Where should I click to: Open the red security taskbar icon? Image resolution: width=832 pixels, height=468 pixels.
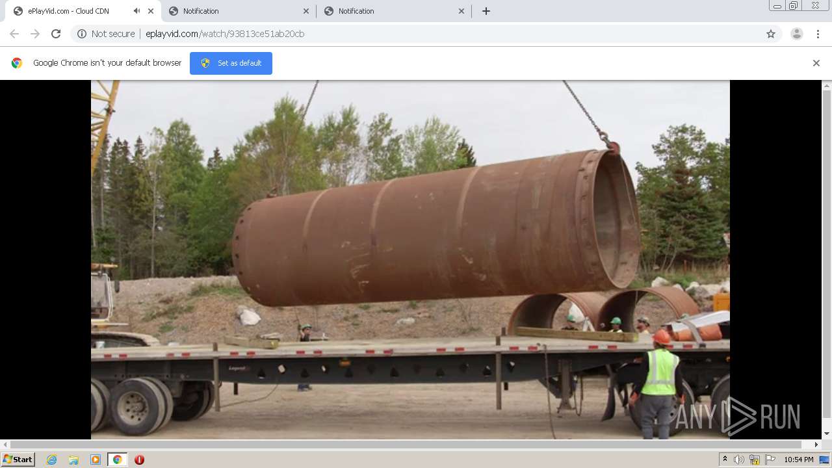coord(139,460)
